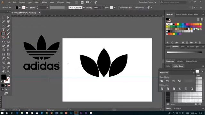The width and height of the screenshot is (205, 115).
Task: Click the gradient slider bar
Action: coord(184,52)
